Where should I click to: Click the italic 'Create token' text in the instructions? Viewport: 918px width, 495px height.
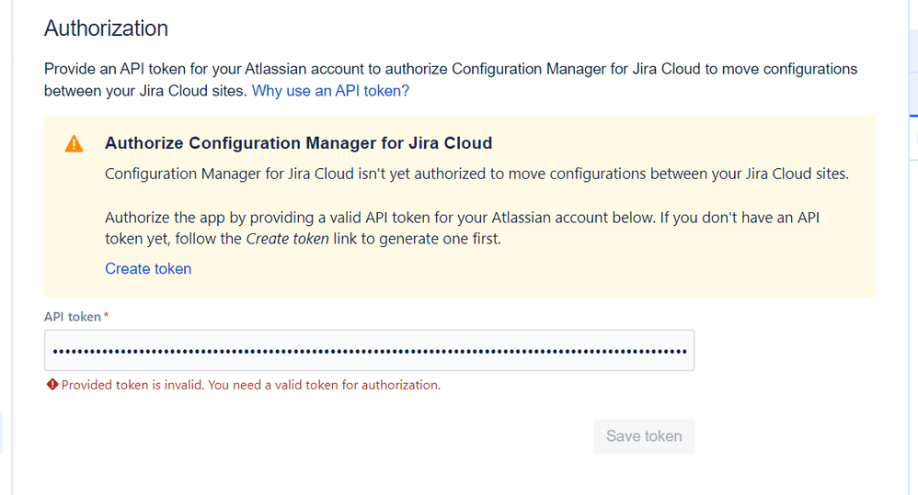coord(288,239)
